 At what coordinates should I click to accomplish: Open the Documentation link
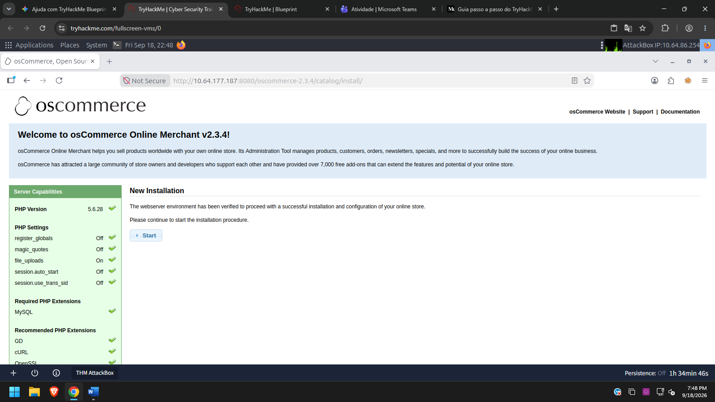pyautogui.click(x=680, y=112)
